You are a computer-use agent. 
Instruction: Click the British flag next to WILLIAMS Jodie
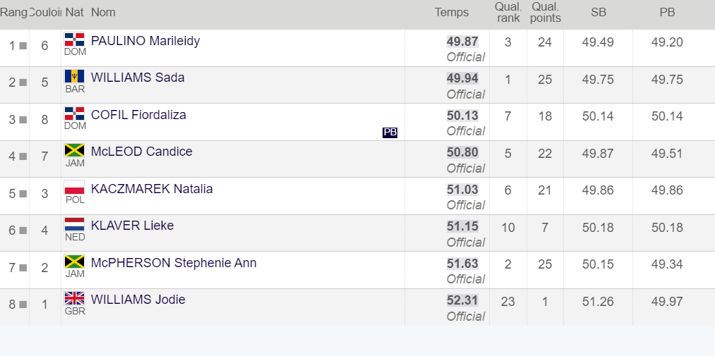pos(74,298)
